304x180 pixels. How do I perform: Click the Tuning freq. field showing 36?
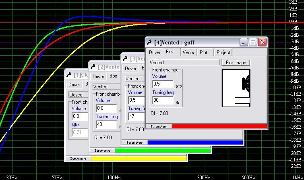coord(163,100)
